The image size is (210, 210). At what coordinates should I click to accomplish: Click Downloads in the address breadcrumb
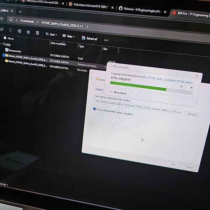click(27, 21)
